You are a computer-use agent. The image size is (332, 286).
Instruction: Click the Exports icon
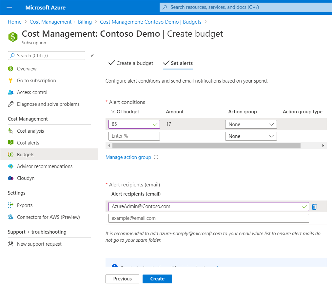[x=10, y=205]
